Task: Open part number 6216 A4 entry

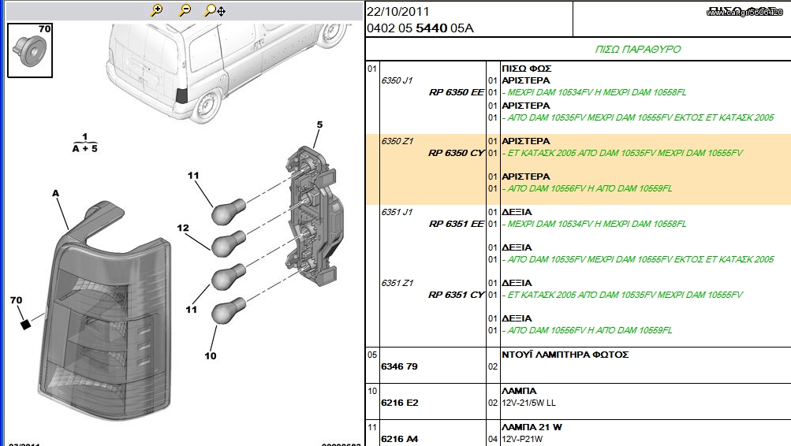Action: click(400, 439)
